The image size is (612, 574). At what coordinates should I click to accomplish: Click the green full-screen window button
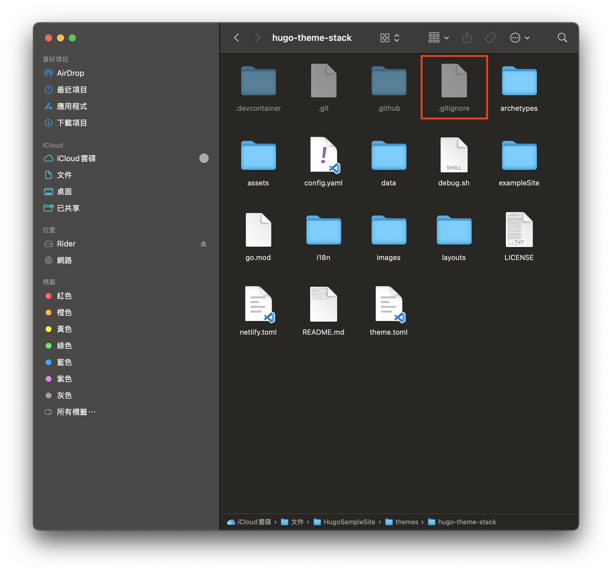pos(72,38)
